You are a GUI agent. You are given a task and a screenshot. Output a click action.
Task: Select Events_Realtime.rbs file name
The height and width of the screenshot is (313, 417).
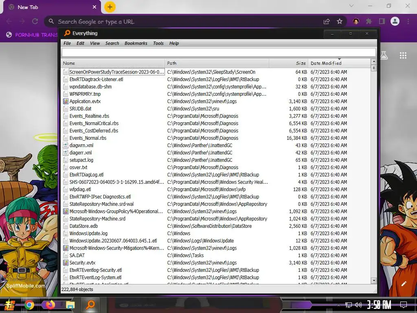[89, 116]
